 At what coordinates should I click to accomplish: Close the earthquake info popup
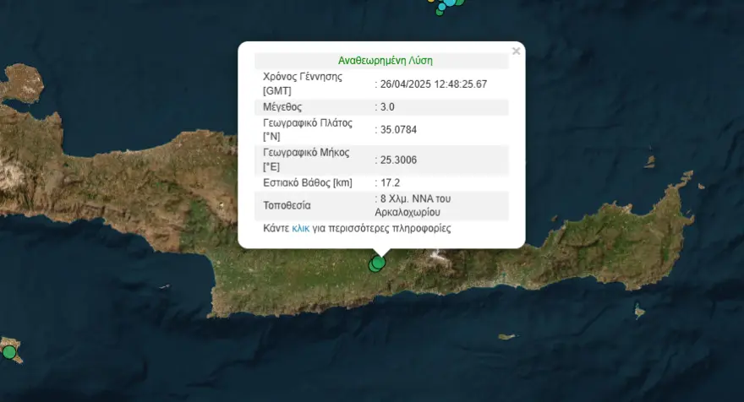pyautogui.click(x=517, y=51)
